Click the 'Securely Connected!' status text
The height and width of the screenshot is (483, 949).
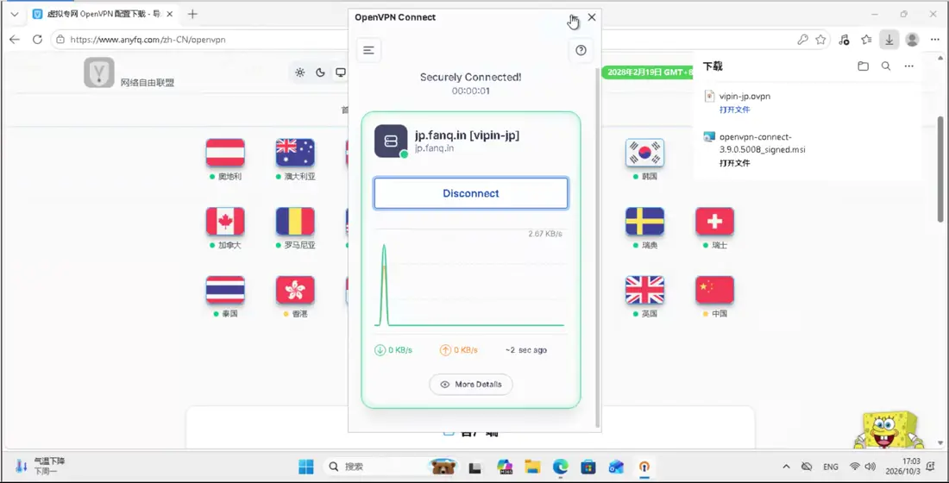click(x=471, y=77)
